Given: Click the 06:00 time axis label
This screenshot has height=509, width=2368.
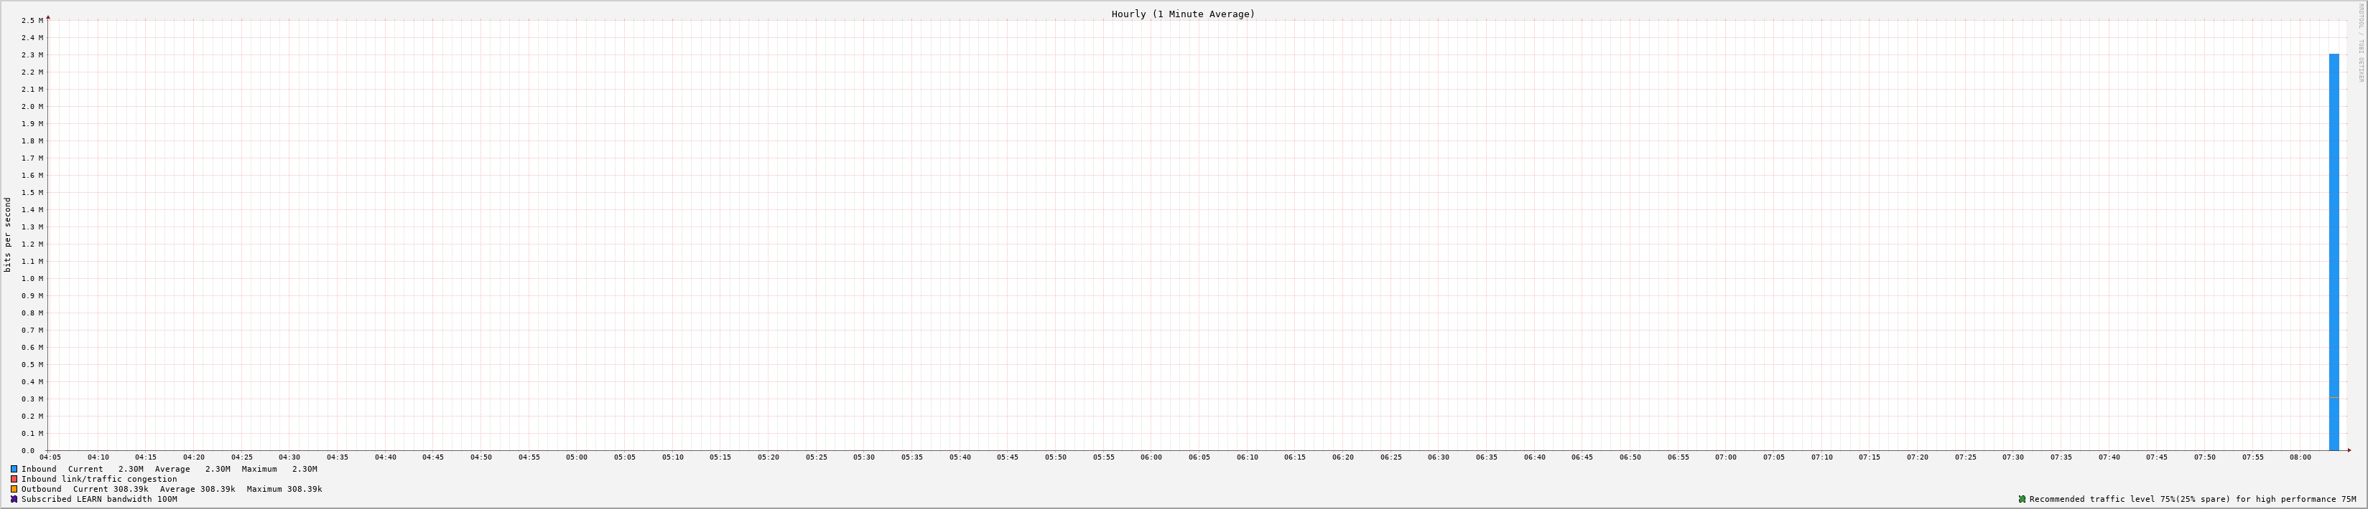Looking at the screenshot, I should [1151, 457].
